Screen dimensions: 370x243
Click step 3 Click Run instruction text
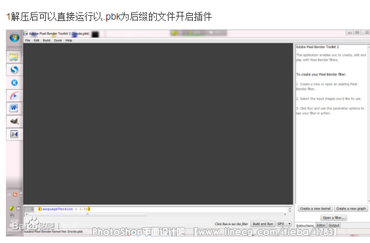tap(330, 111)
